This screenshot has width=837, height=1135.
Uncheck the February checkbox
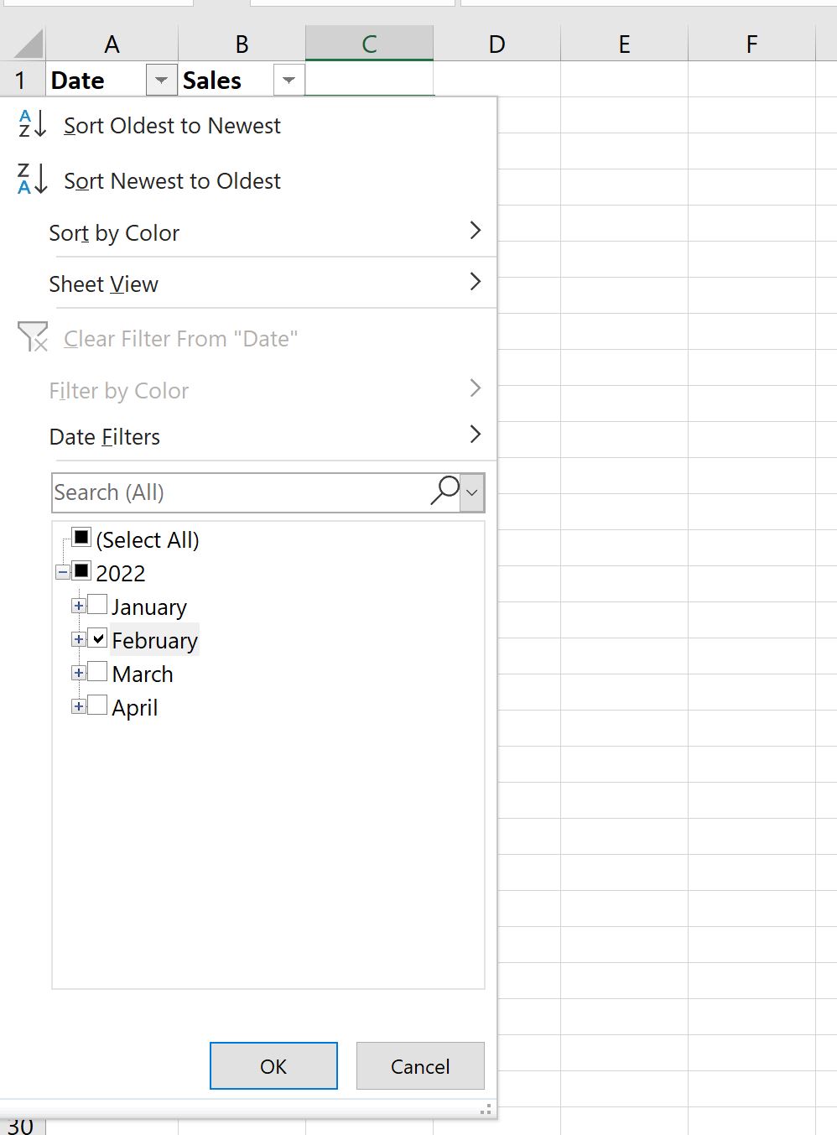[x=97, y=638]
